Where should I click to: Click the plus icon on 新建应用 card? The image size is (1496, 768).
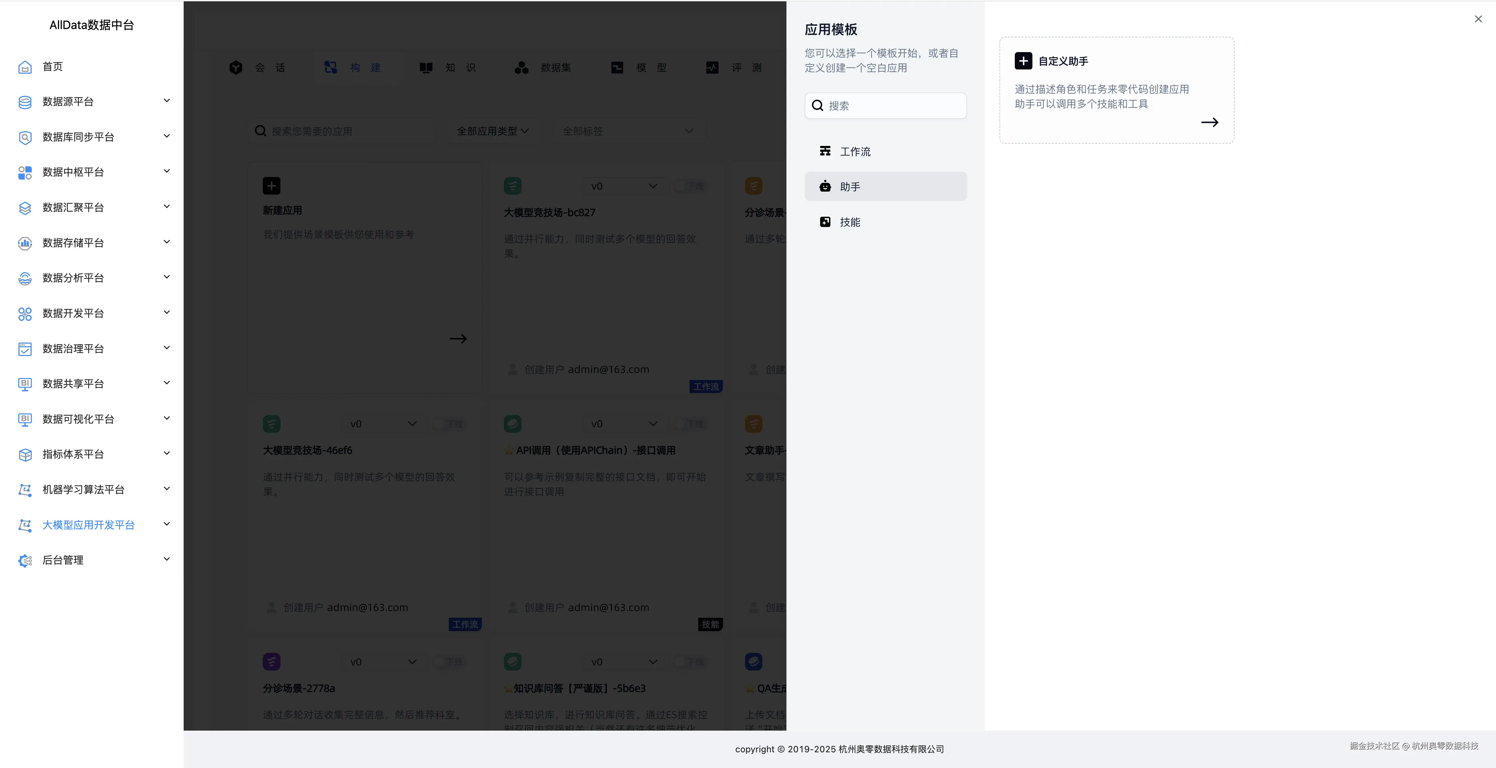click(x=272, y=185)
